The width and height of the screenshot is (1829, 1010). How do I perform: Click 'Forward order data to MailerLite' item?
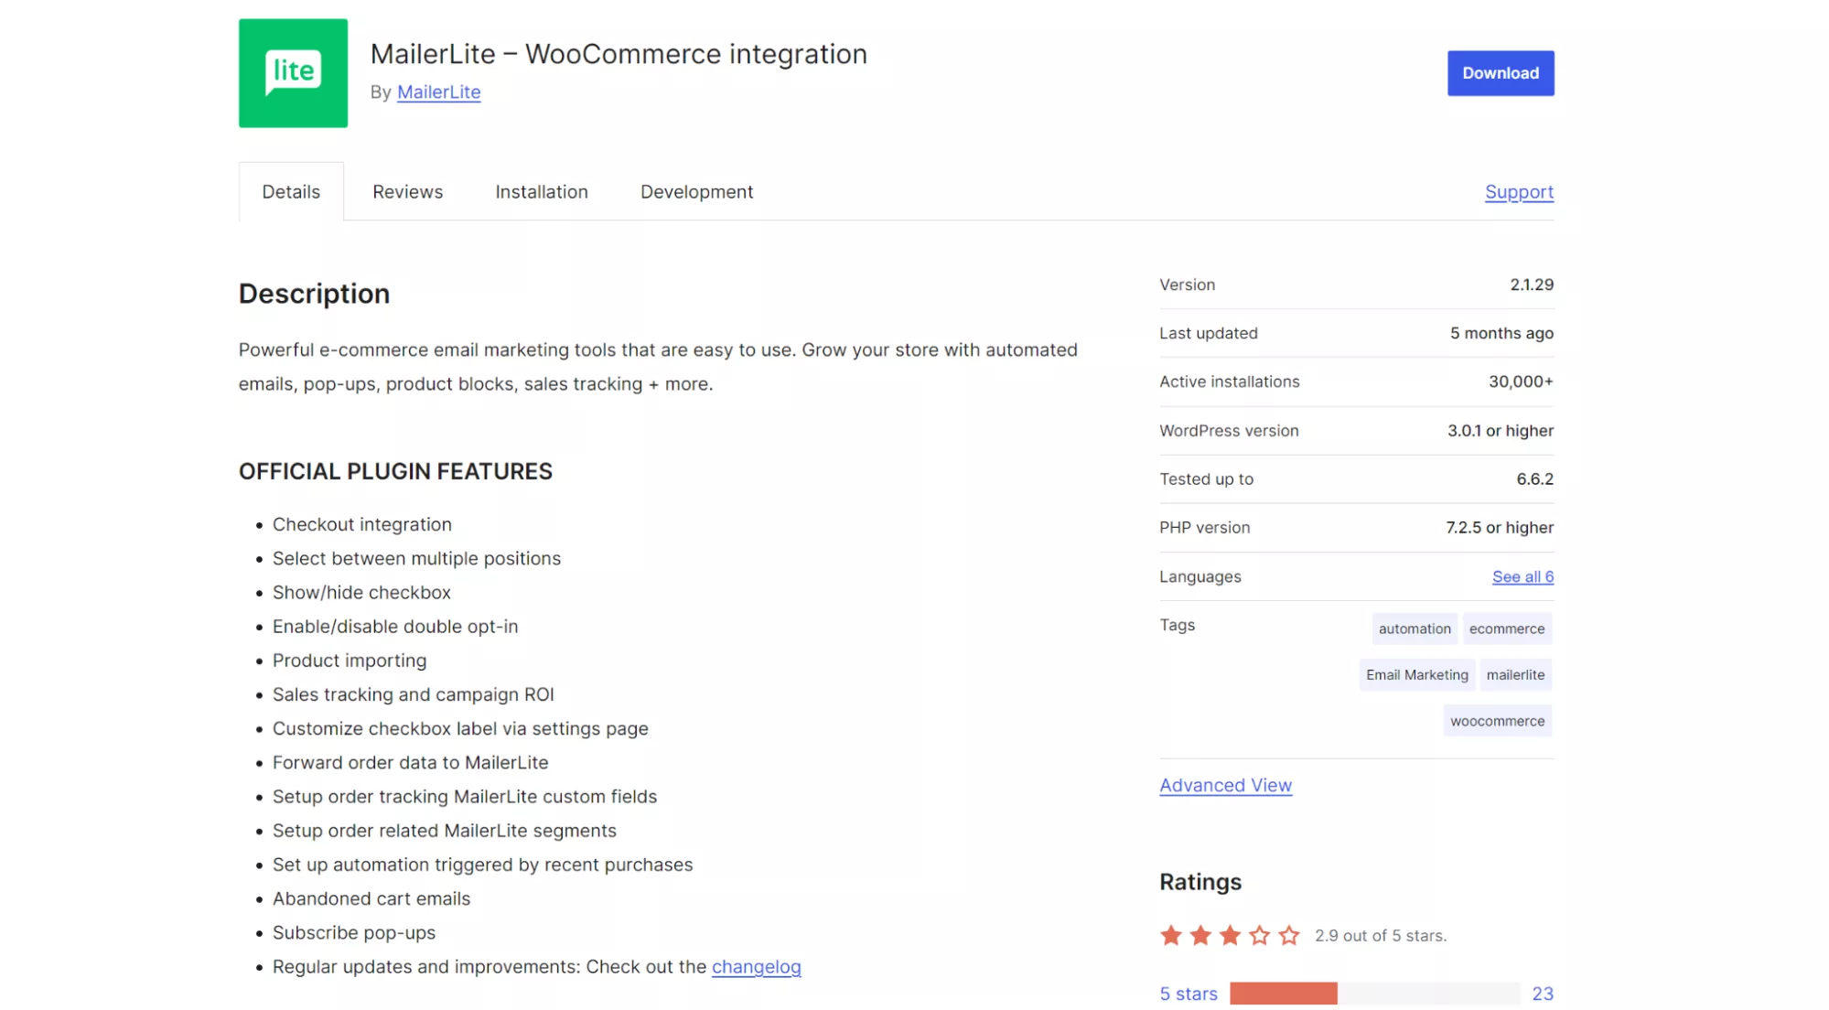coord(410,763)
